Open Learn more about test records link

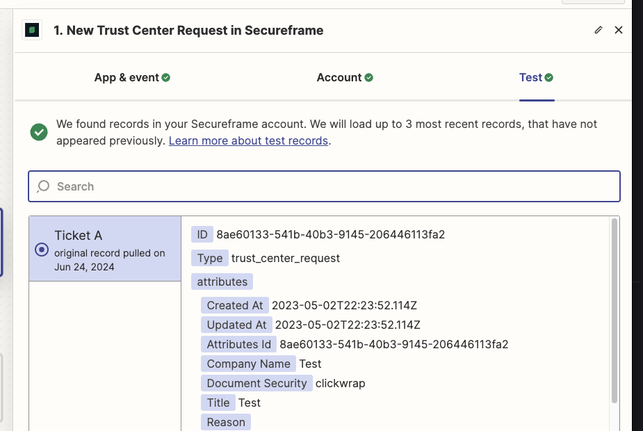point(248,140)
